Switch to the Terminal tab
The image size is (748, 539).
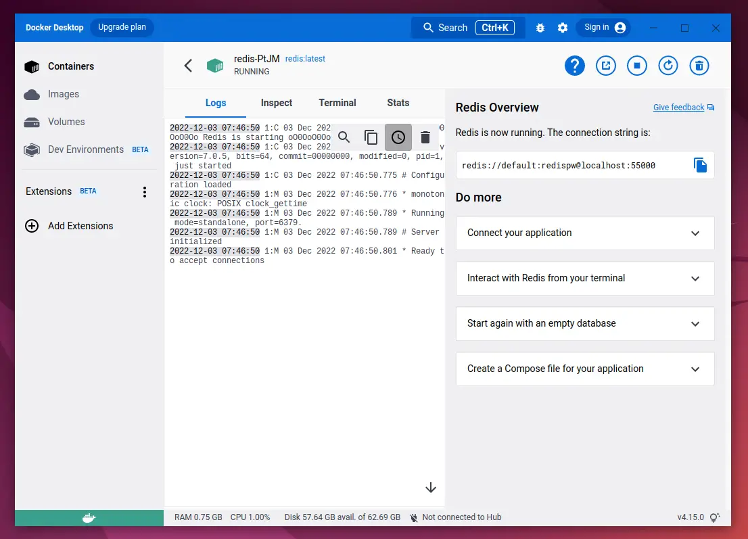[x=337, y=103]
